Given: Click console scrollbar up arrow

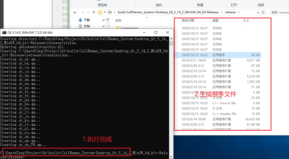Looking at the screenshot, I should coord(171,39).
